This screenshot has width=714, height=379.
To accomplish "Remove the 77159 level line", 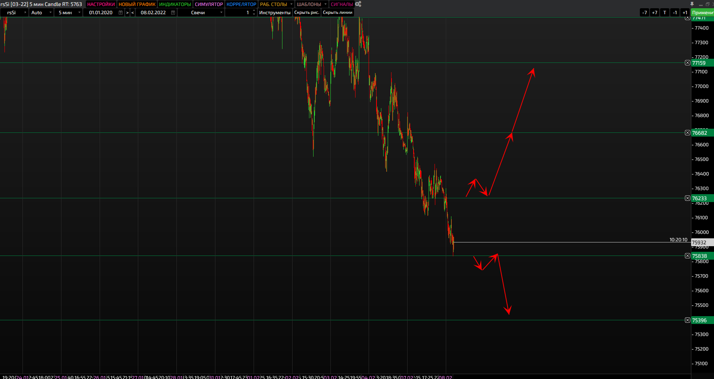I will tap(687, 63).
